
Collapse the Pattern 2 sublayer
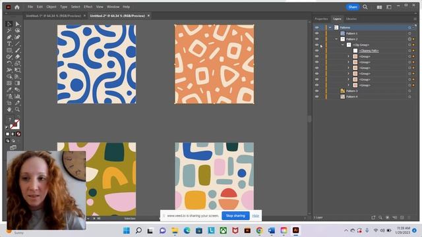tap(336, 39)
